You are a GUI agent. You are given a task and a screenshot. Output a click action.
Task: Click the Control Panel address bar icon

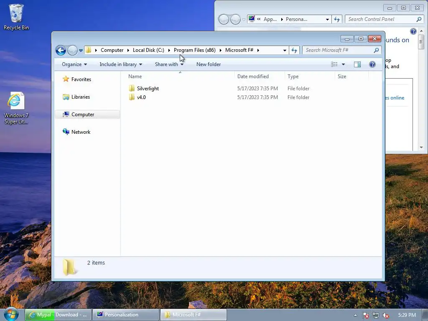tap(252, 19)
